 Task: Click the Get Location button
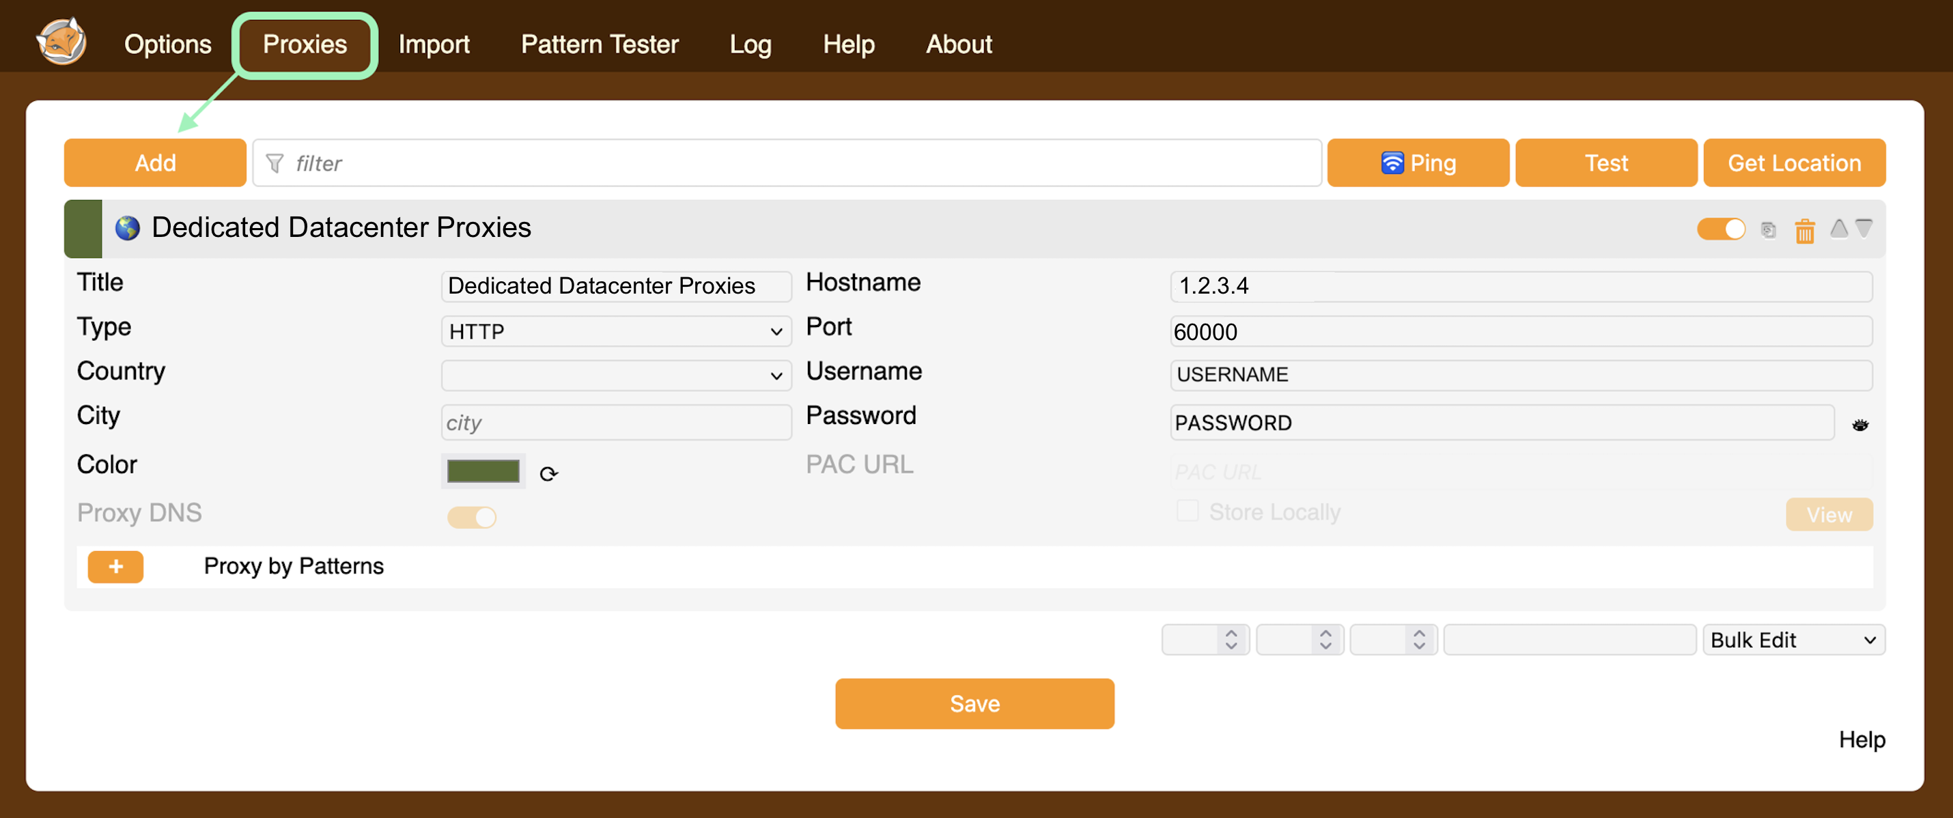point(1793,163)
